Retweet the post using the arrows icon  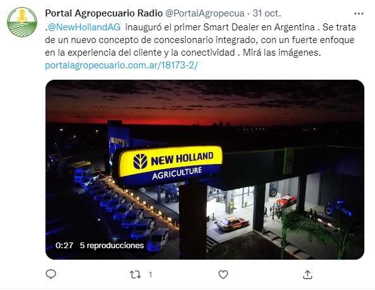click(135, 274)
